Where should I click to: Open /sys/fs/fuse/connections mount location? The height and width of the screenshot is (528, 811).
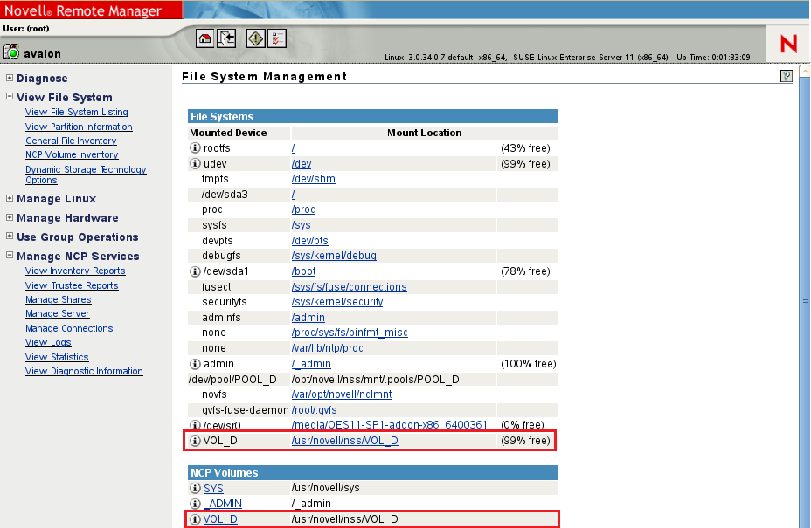click(349, 287)
